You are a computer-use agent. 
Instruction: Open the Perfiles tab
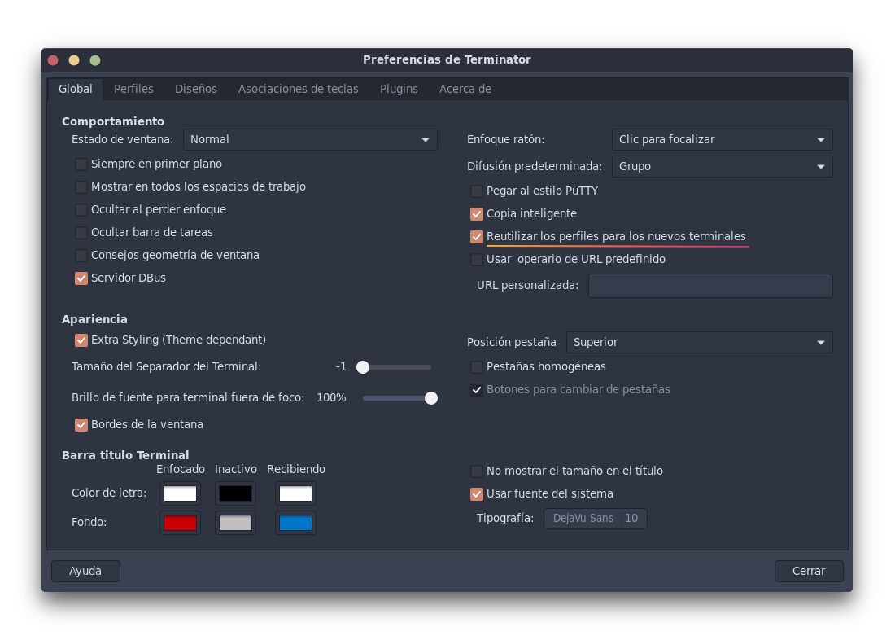(x=133, y=89)
